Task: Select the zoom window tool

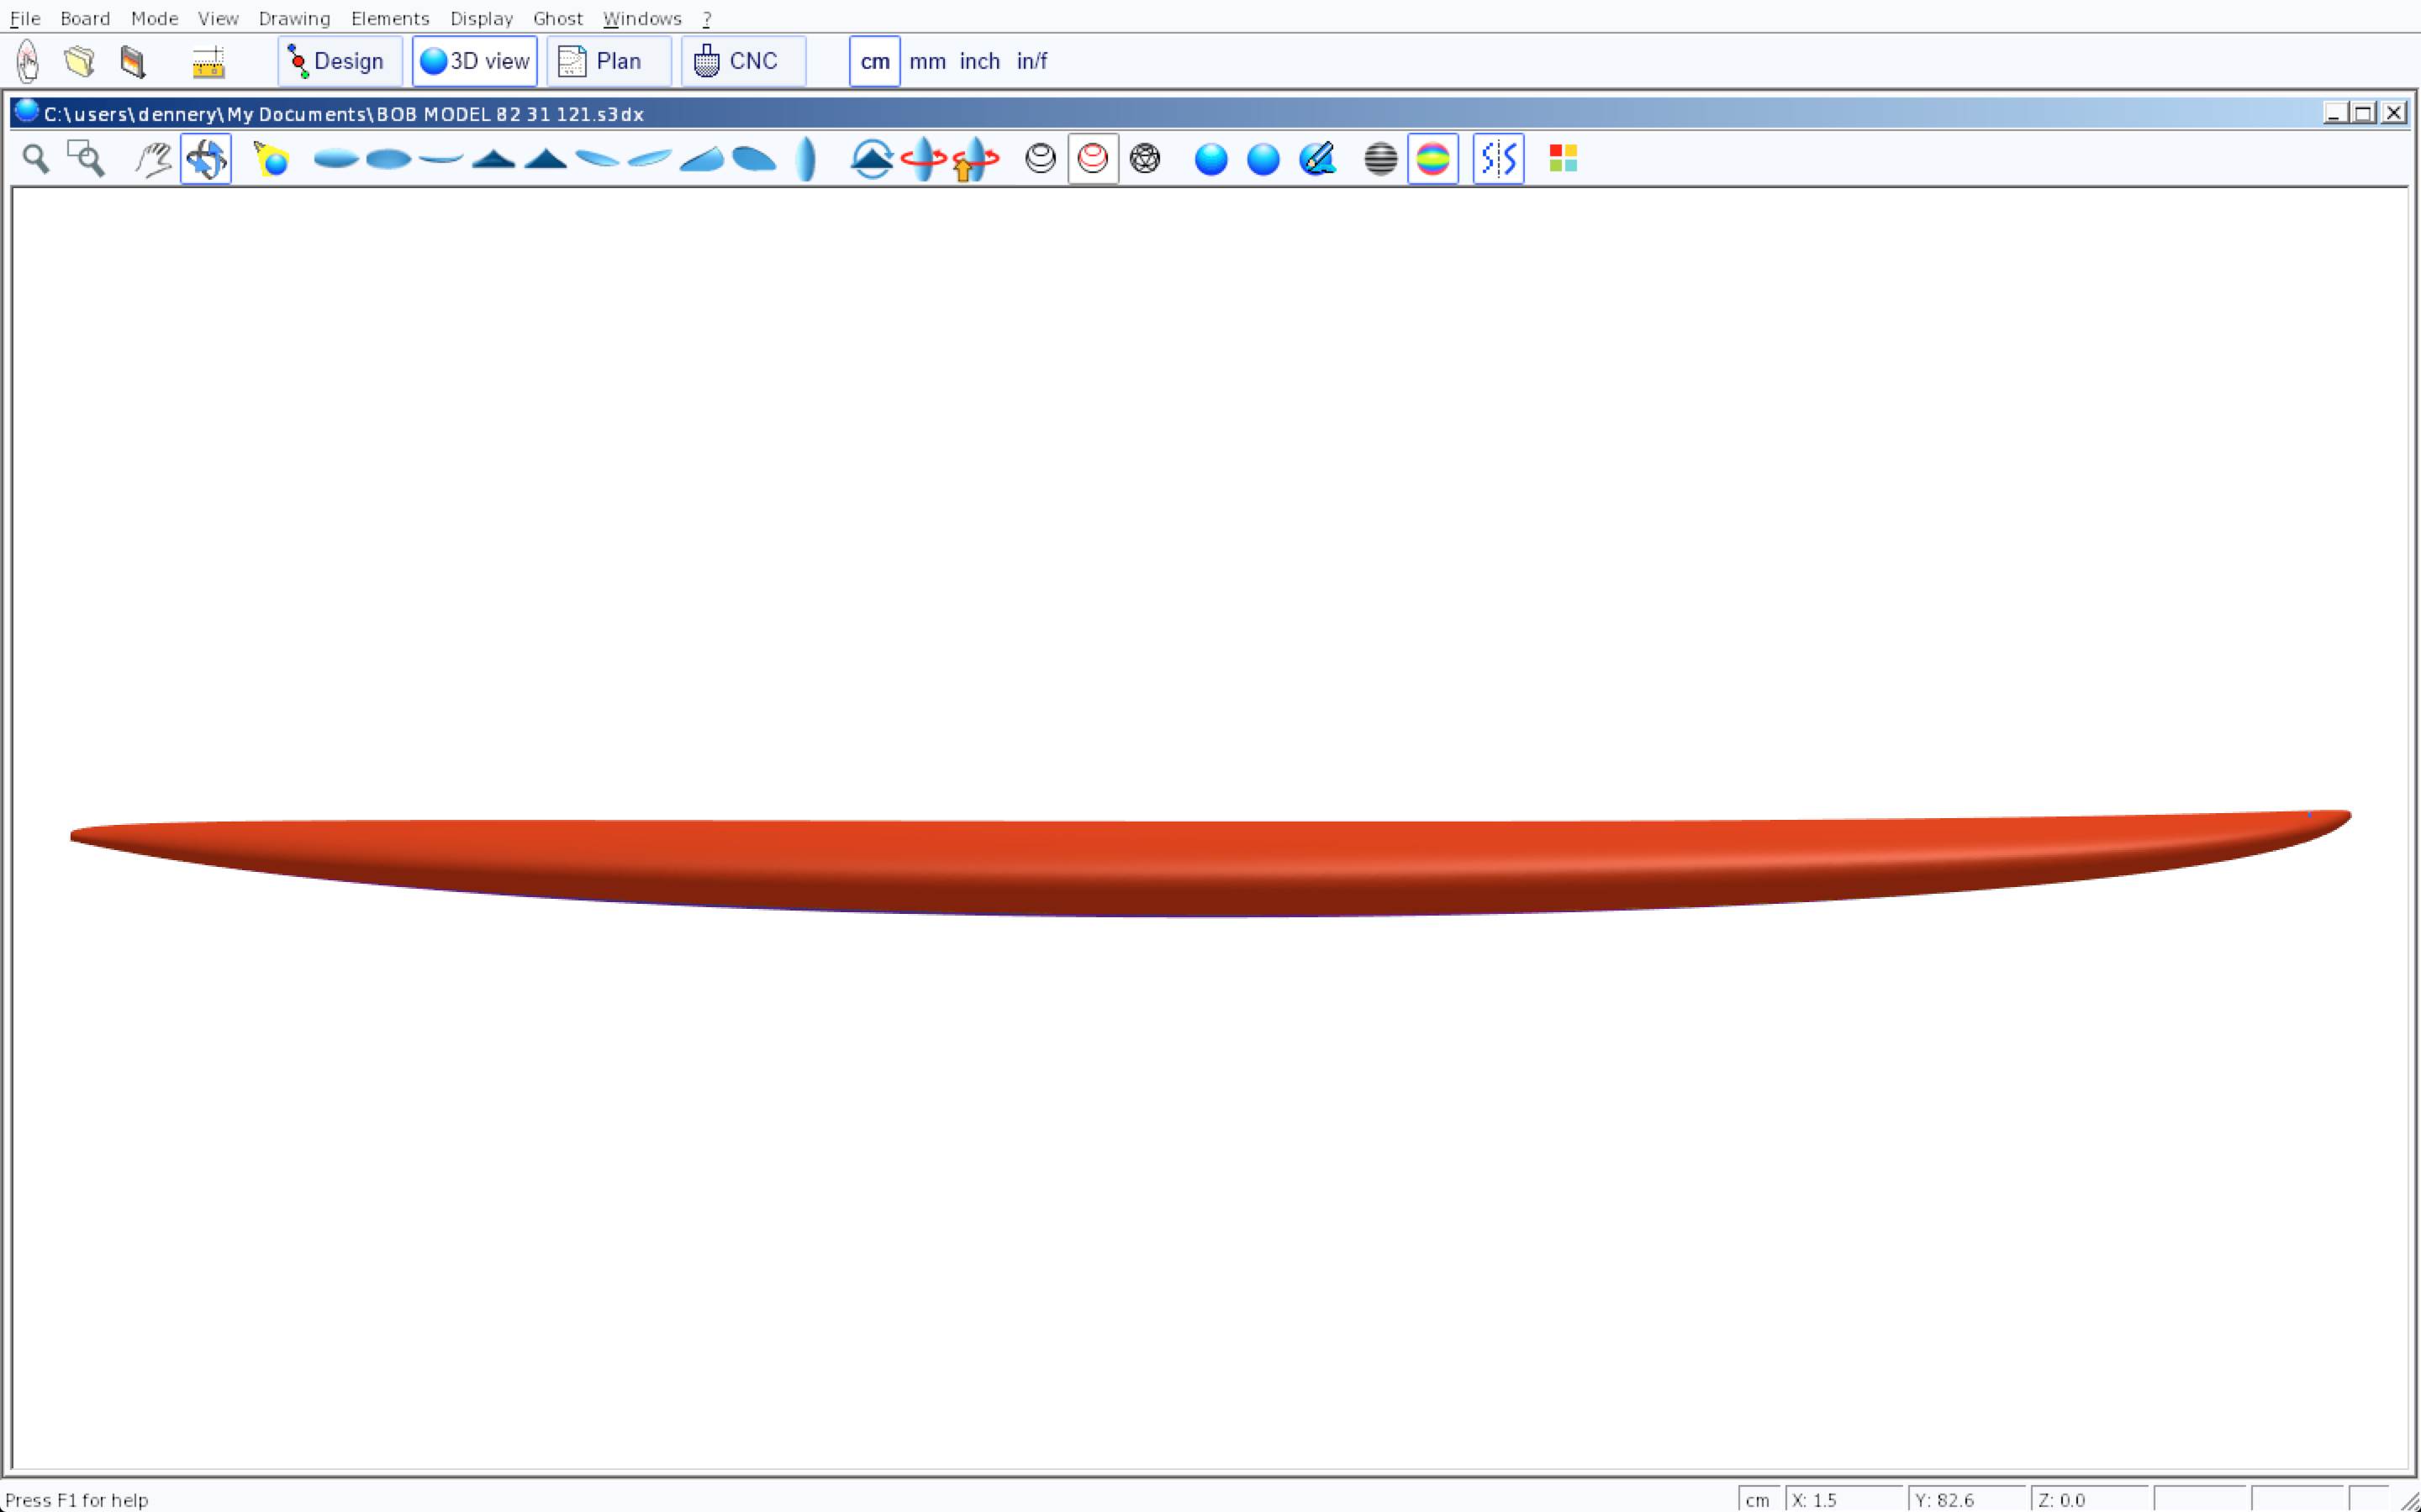Action: 86,159
